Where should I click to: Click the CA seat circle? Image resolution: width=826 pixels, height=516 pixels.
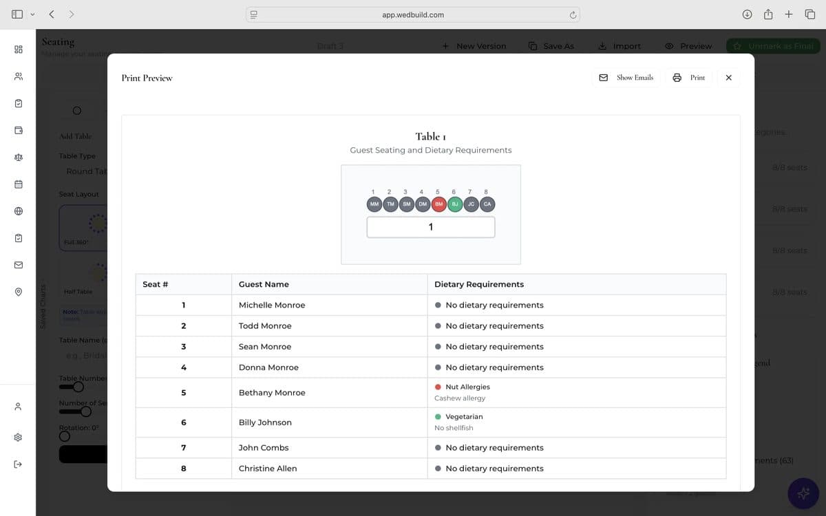[487, 204]
